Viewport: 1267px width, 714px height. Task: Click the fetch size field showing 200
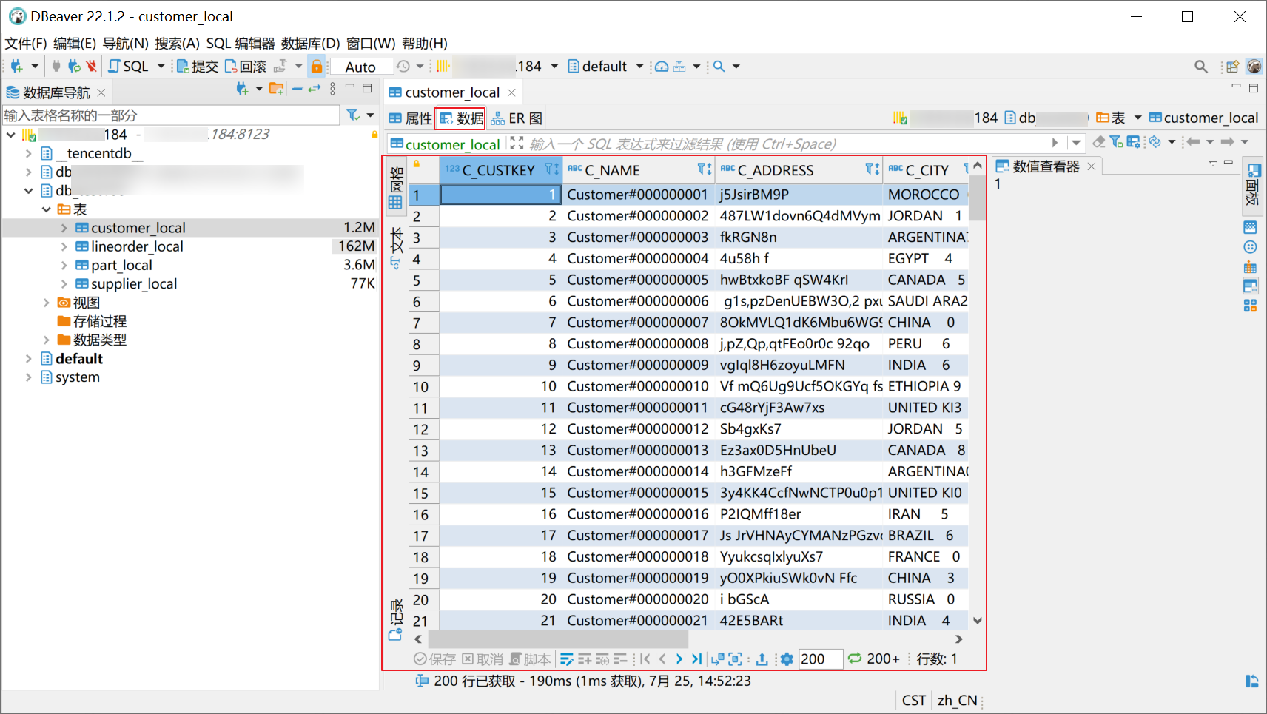pos(820,659)
